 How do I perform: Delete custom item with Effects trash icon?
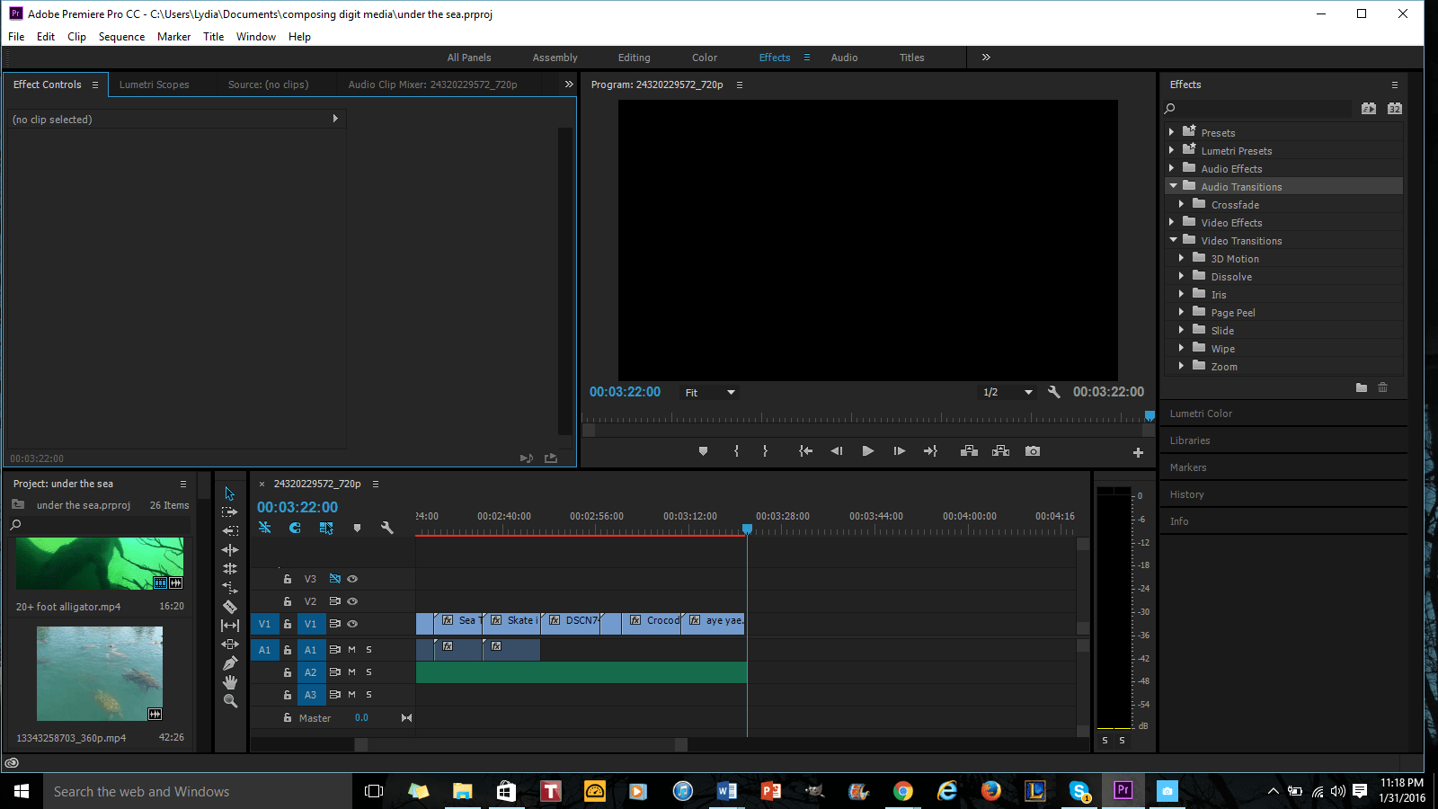1383,387
